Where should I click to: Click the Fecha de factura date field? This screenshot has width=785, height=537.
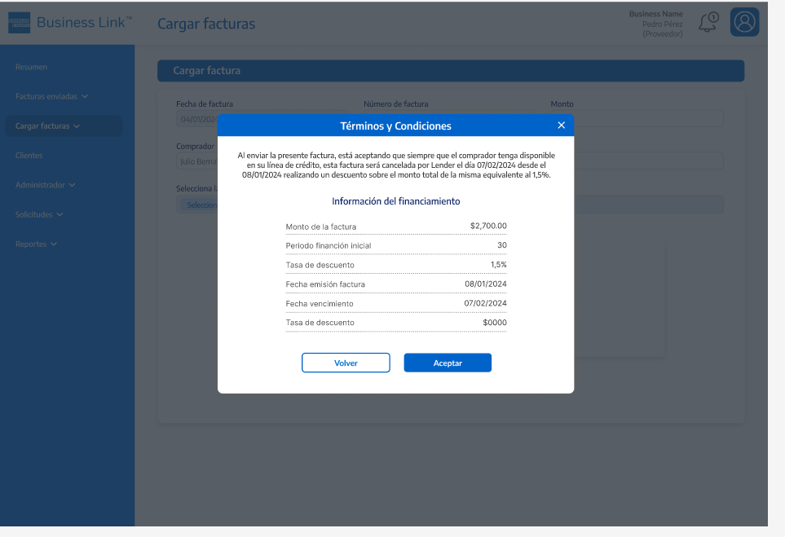[196, 119]
